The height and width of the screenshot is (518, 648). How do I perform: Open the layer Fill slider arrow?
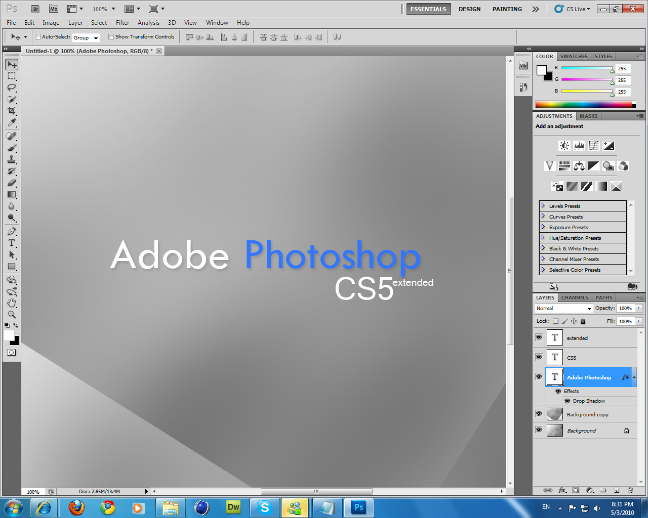[x=639, y=321]
